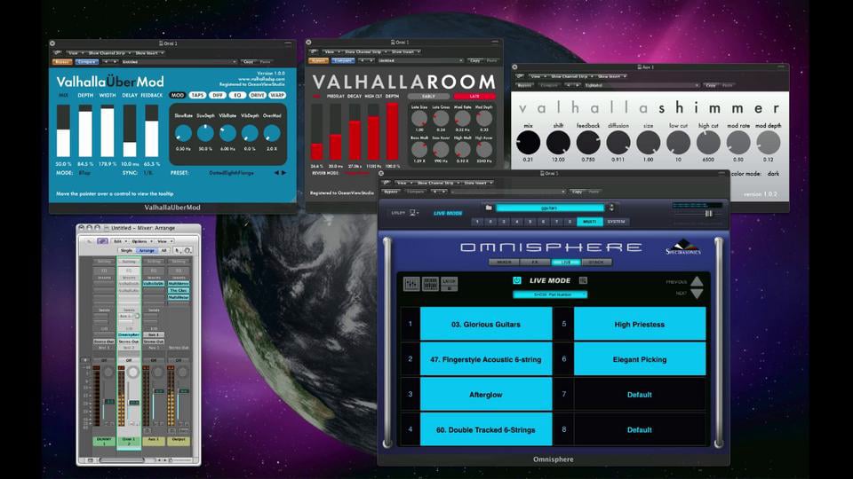
Task: Click link icon in ÜberMod plugin header
Action: point(57,53)
